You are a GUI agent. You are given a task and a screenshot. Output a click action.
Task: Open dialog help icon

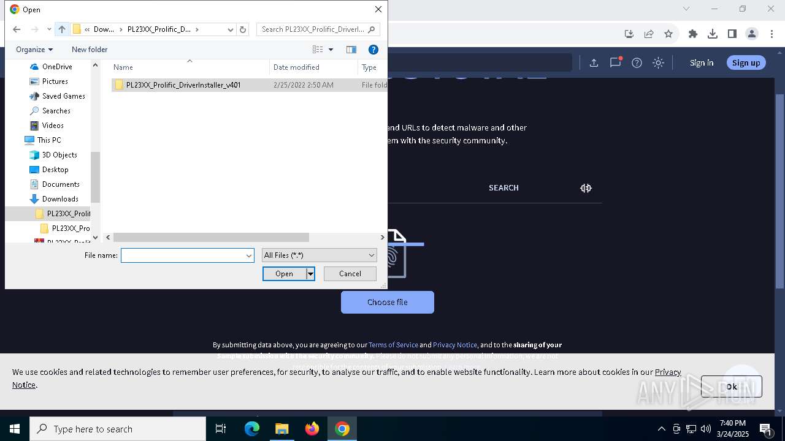point(373,50)
